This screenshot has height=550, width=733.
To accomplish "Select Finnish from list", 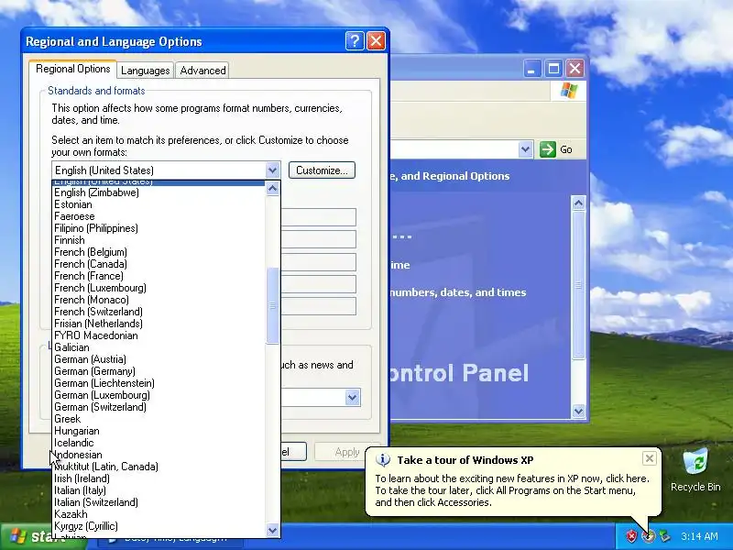I will coord(159,240).
